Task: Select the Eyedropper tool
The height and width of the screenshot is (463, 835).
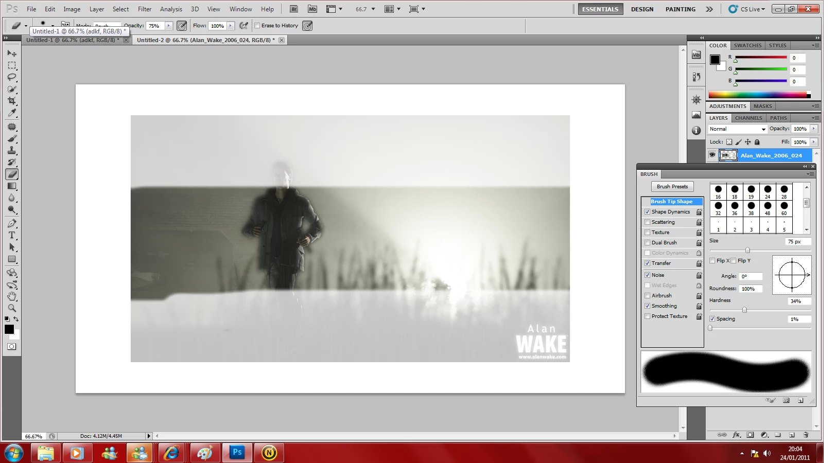Action: (x=12, y=113)
